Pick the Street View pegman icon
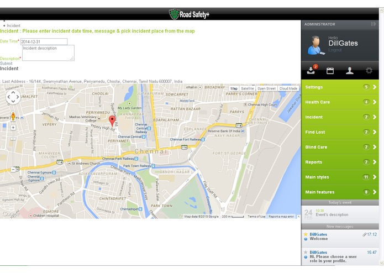The width and height of the screenshot is (384, 273). pos(13,116)
